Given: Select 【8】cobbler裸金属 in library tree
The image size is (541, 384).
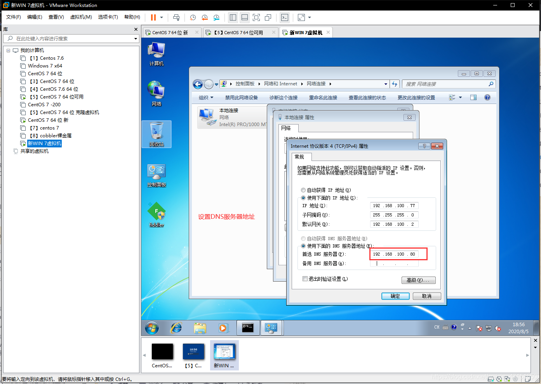Looking at the screenshot, I should (50, 136).
